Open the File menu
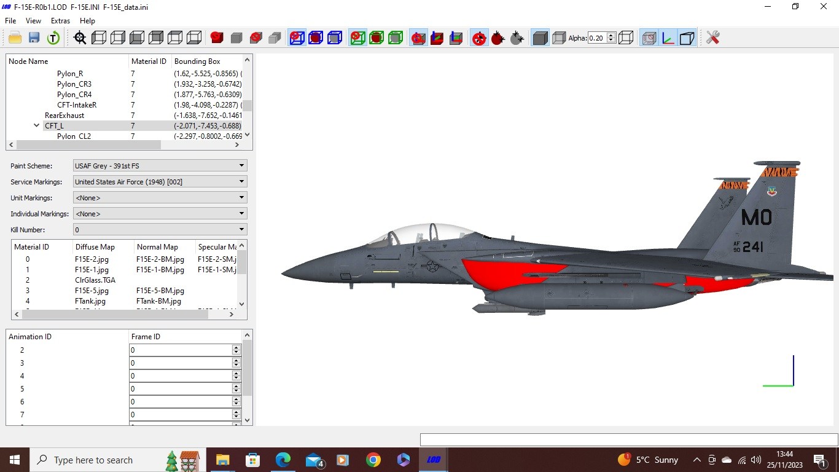 [10, 20]
